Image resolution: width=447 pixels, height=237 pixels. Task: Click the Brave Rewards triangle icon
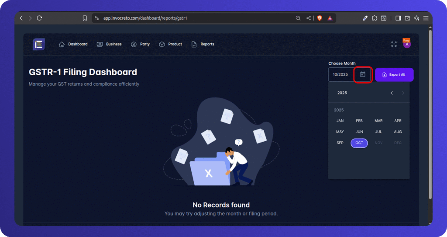[330, 18]
